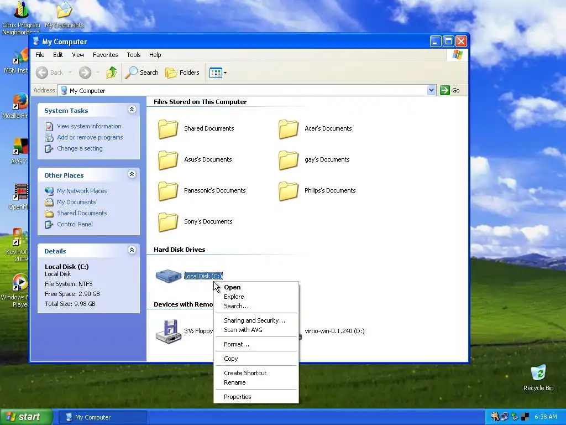Open My Documents in Other Places
This screenshot has width=566, height=425.
[76, 202]
